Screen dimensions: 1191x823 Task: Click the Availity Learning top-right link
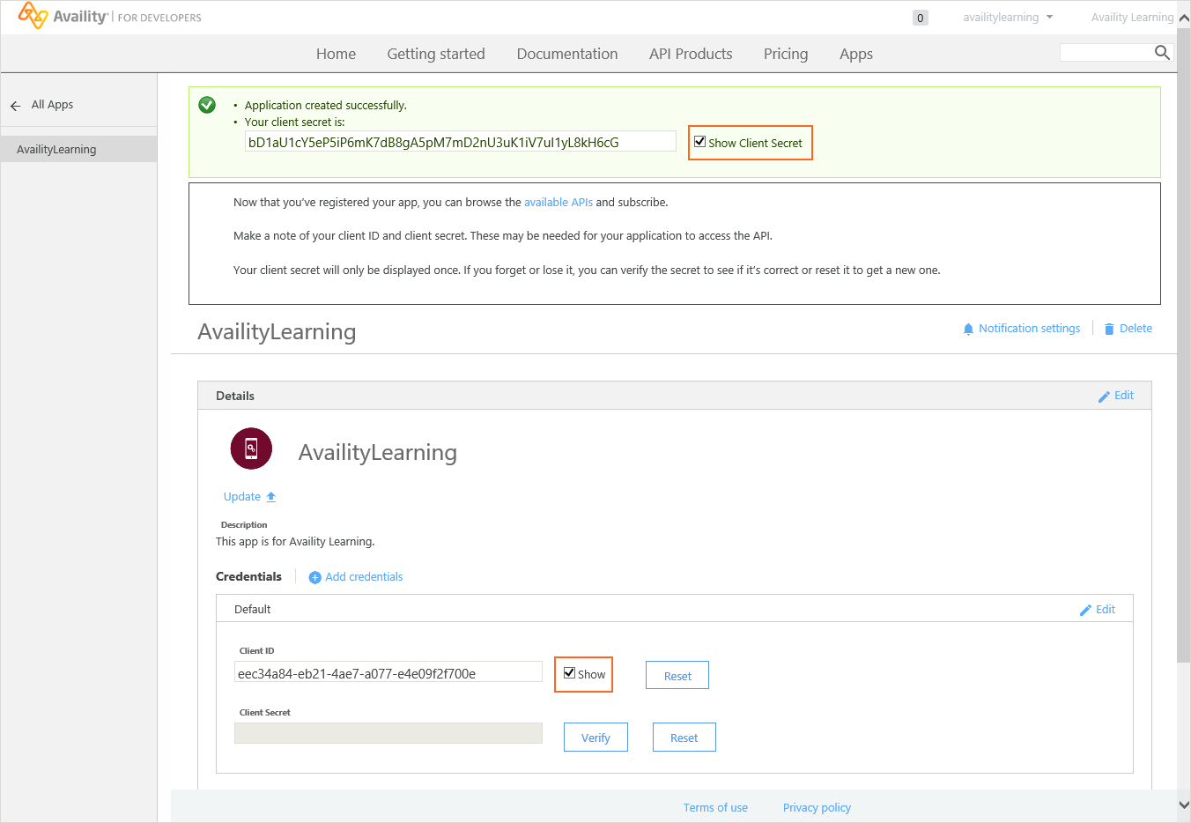[1132, 18]
